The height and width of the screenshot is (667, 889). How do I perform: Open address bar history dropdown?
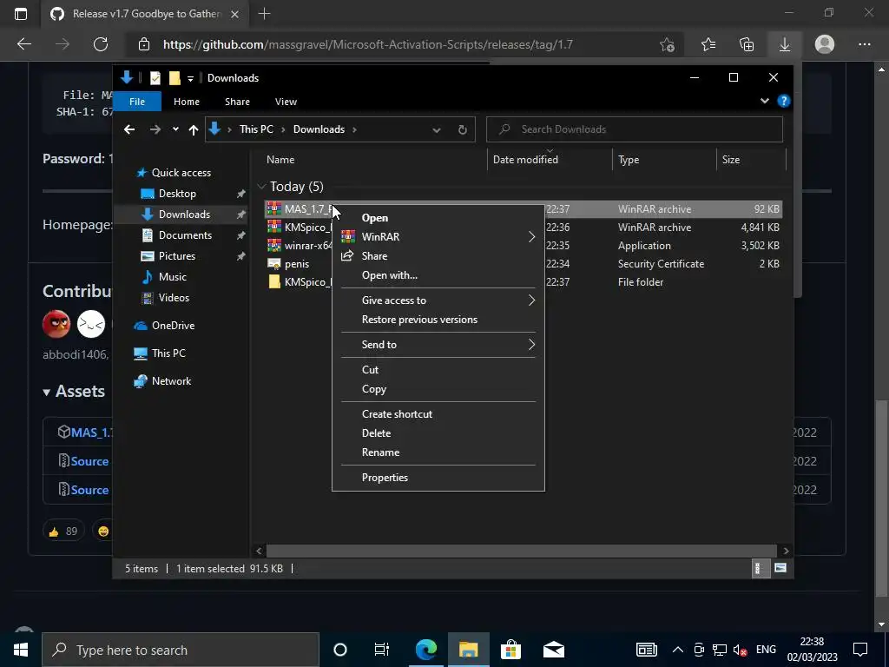coord(437,129)
